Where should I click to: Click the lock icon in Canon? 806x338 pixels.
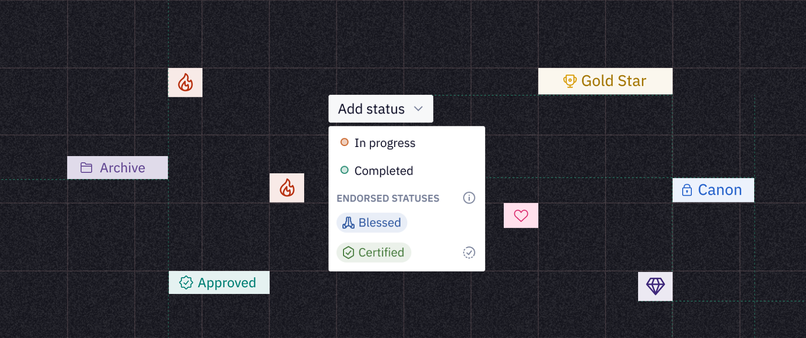pos(687,190)
